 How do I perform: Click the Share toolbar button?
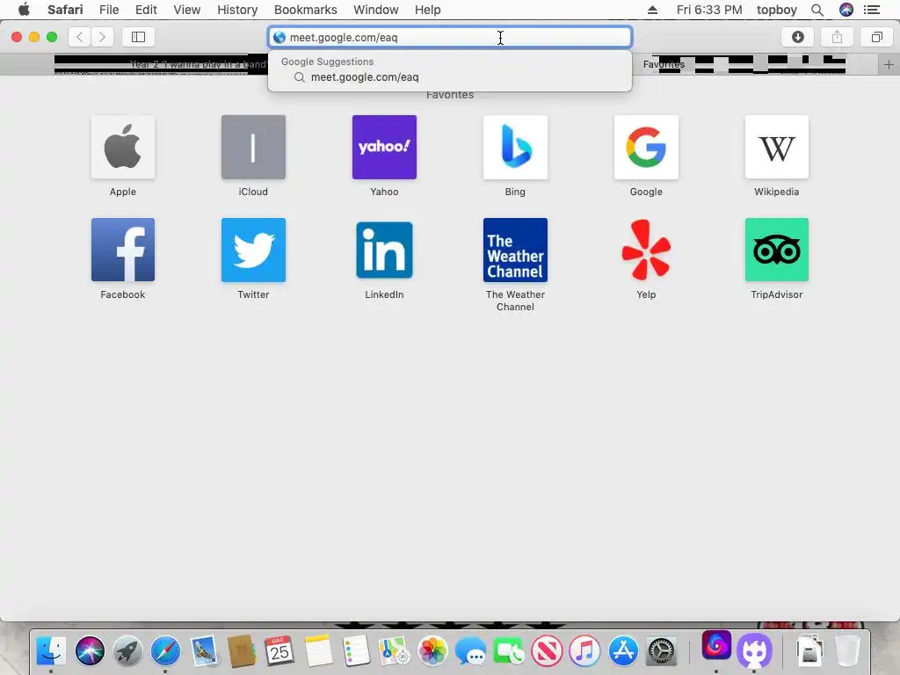point(837,37)
